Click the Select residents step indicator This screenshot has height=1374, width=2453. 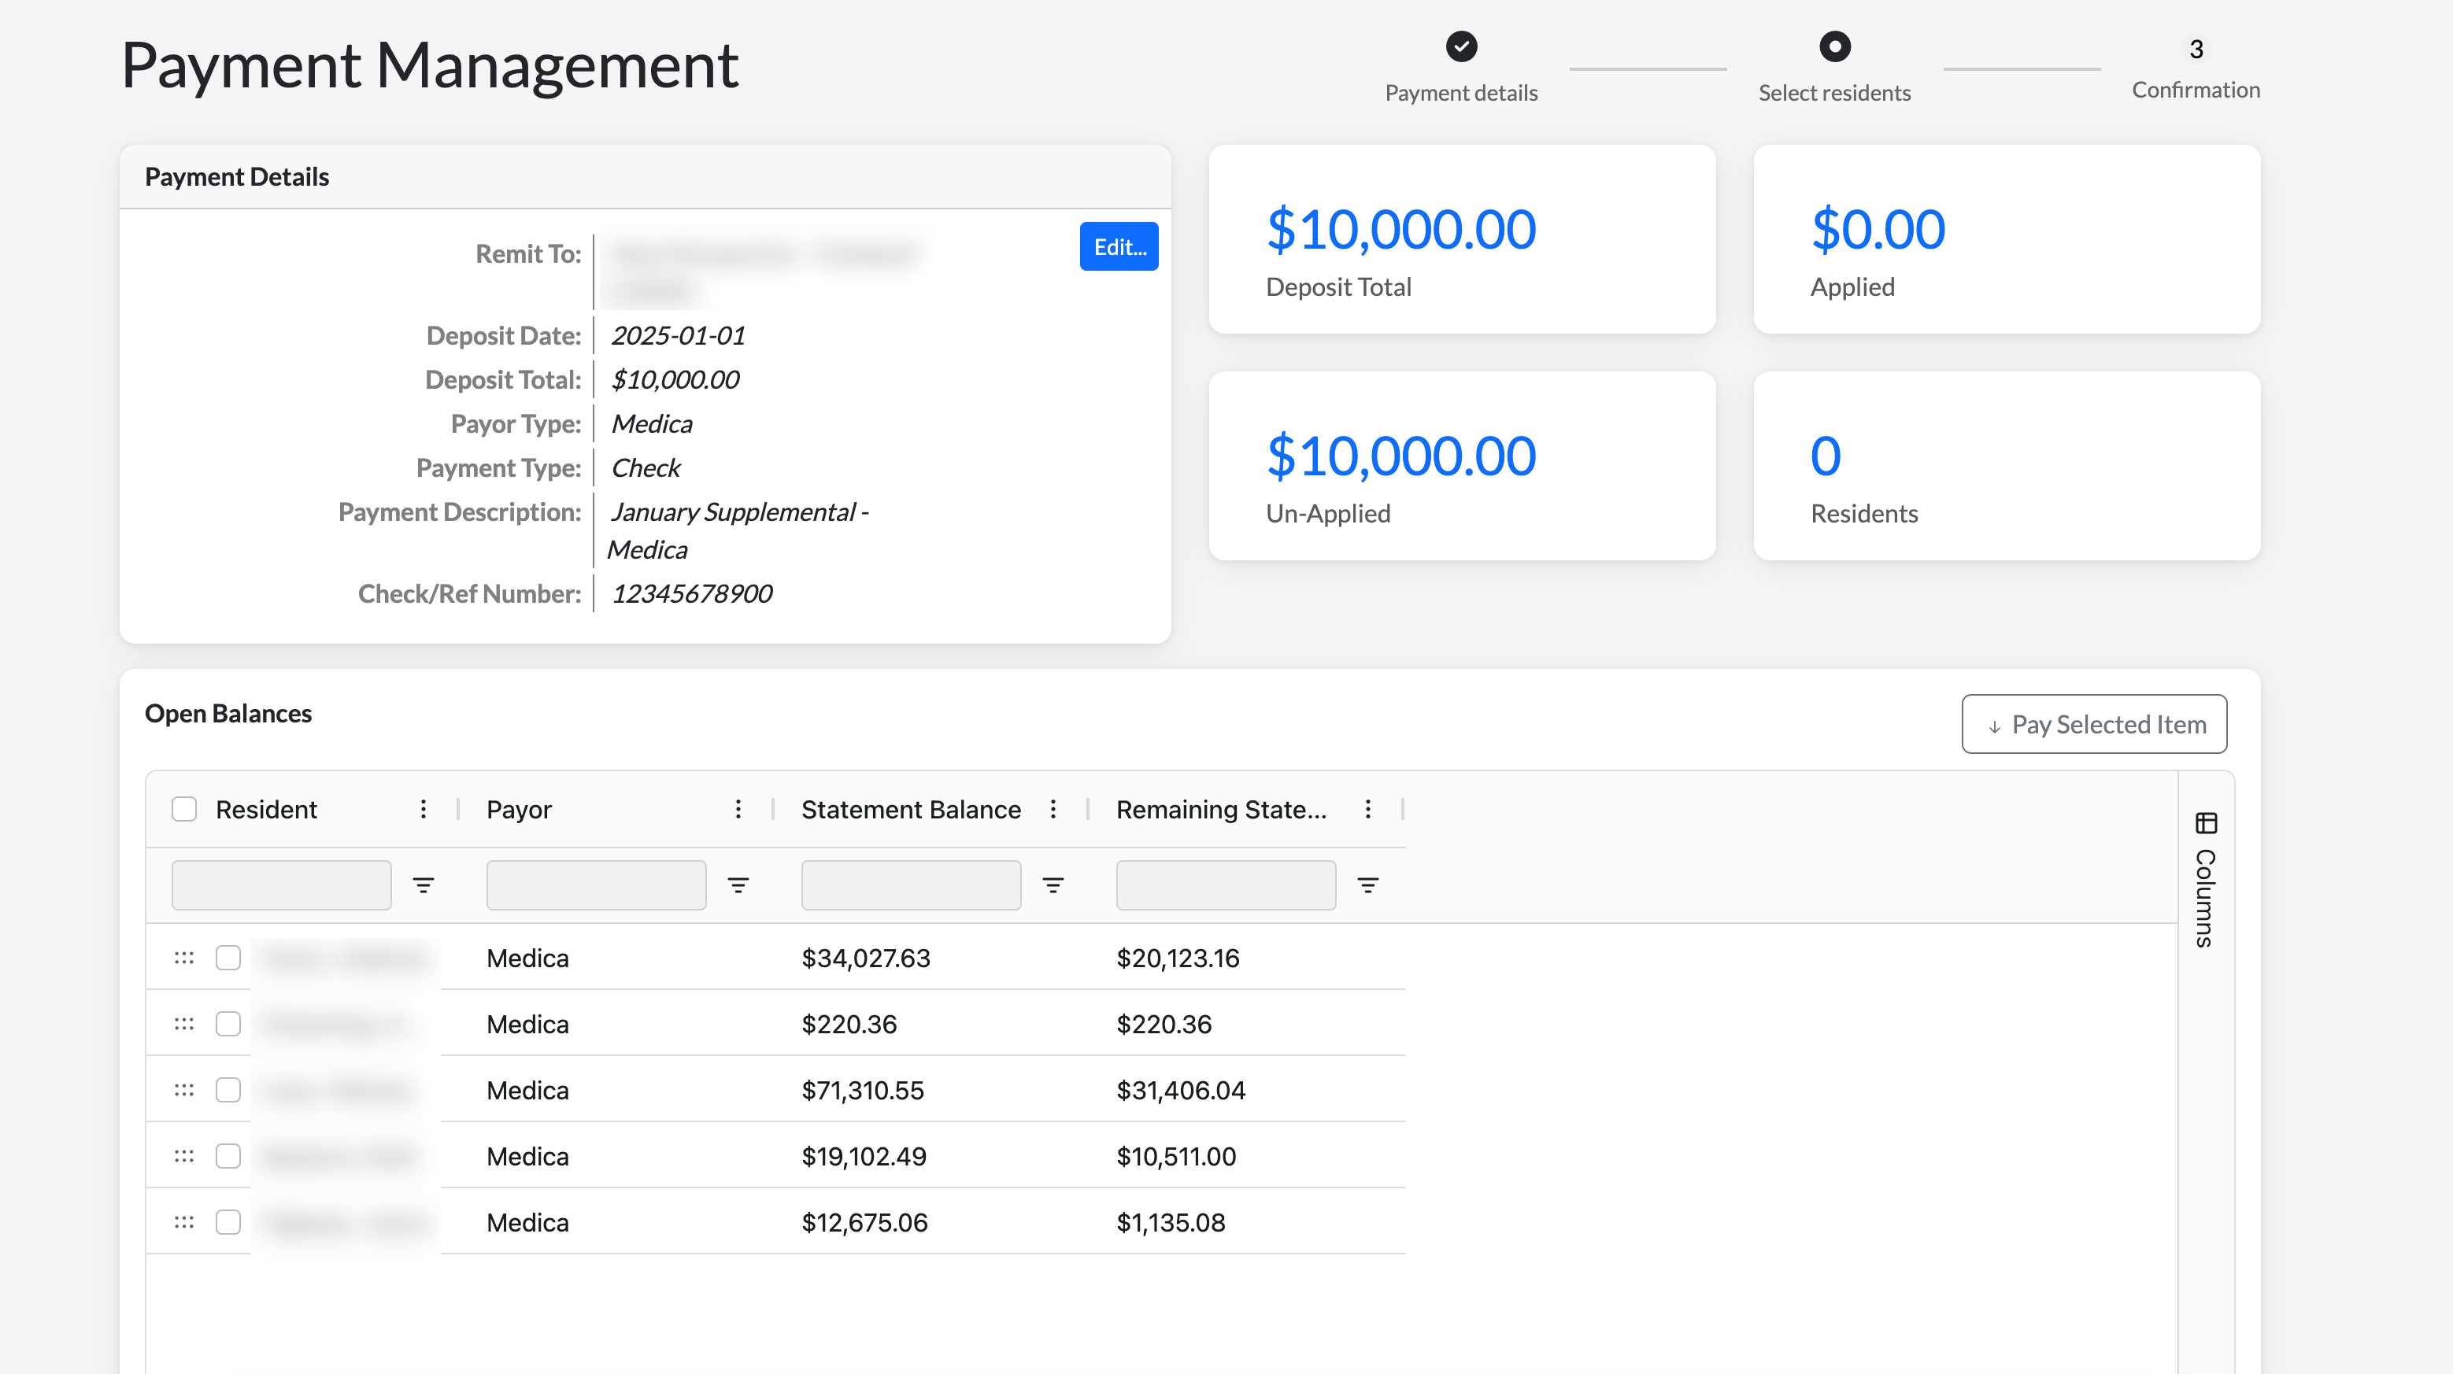click(1834, 46)
